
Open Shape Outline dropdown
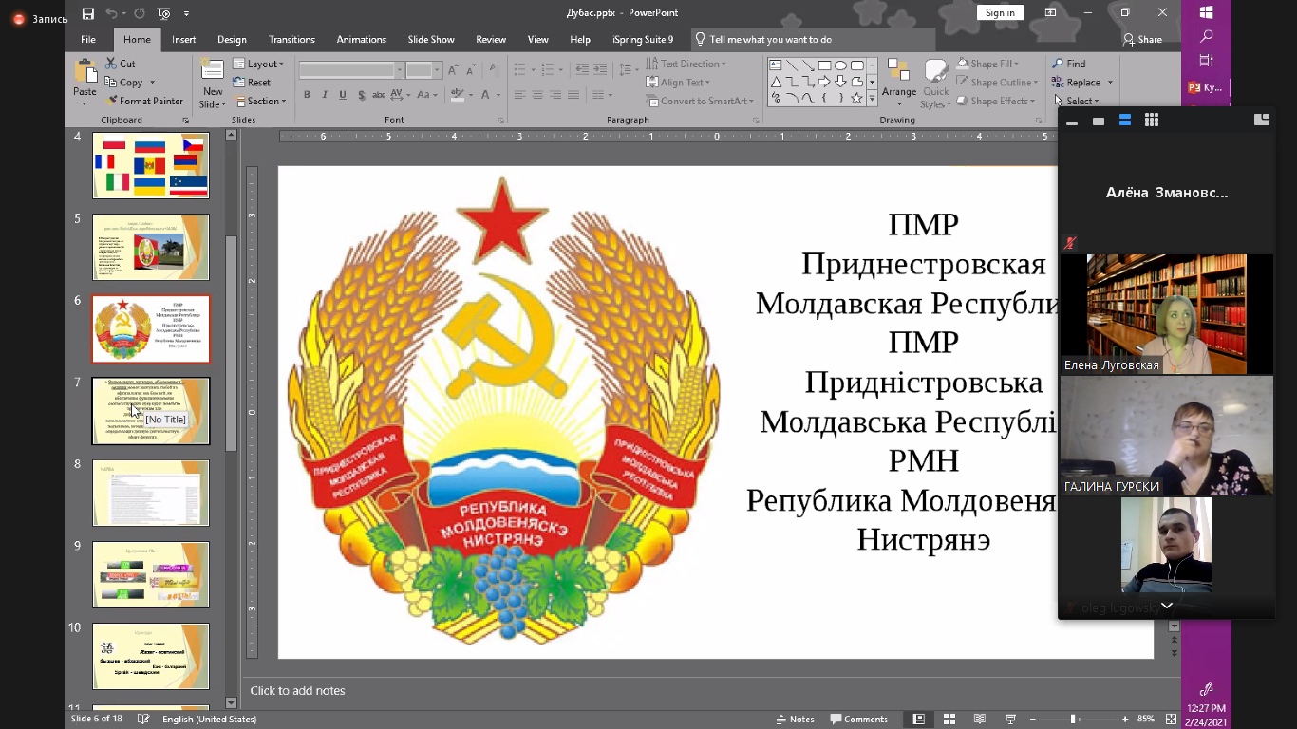[997, 83]
